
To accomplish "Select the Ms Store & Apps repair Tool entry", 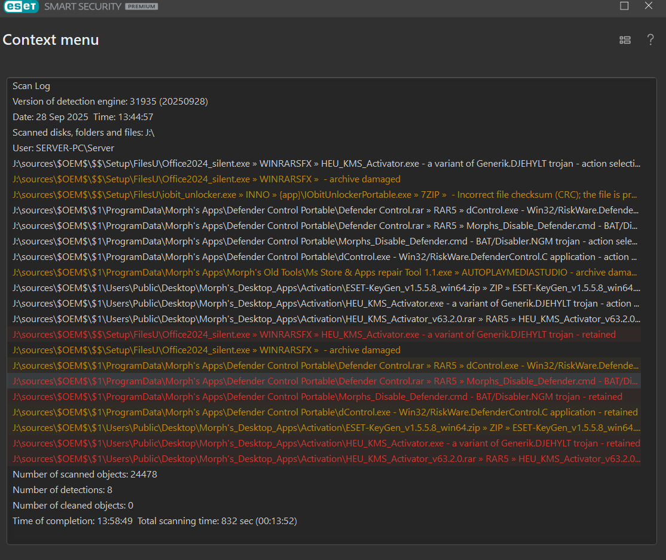I will point(326,273).
